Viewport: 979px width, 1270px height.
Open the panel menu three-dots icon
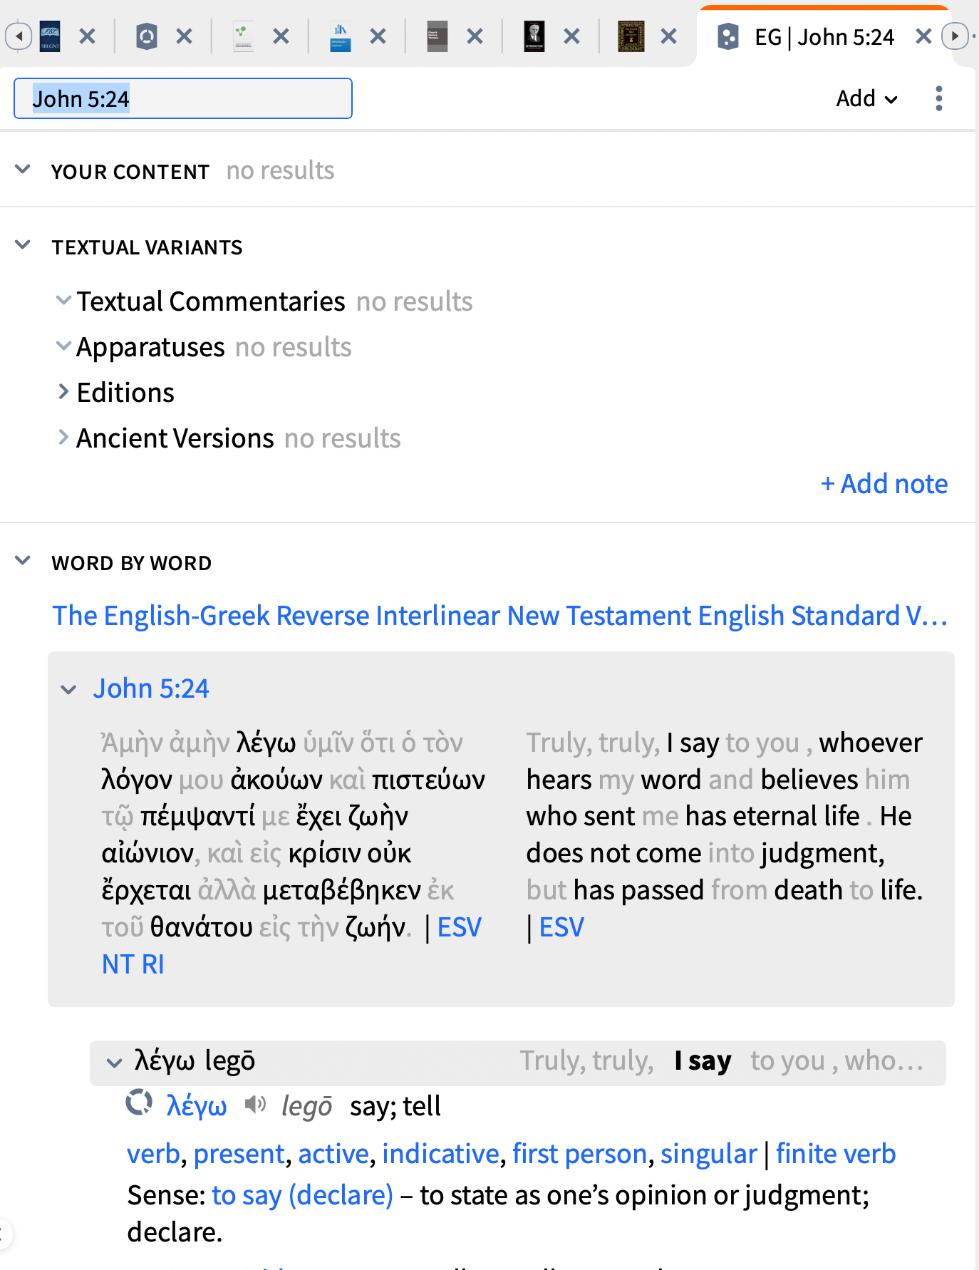pyautogui.click(x=938, y=98)
